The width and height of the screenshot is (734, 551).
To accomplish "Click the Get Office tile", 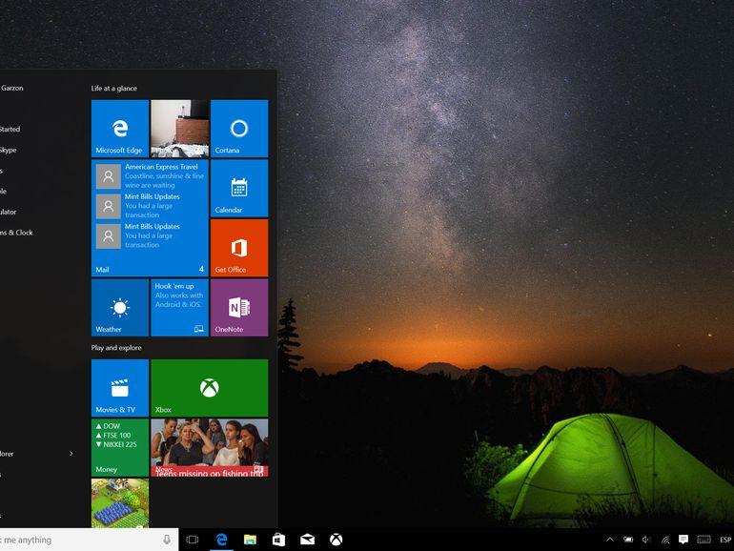I will pyautogui.click(x=239, y=248).
